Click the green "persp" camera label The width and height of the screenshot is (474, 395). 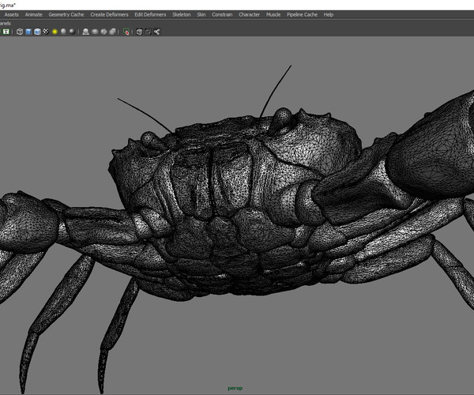click(x=235, y=388)
